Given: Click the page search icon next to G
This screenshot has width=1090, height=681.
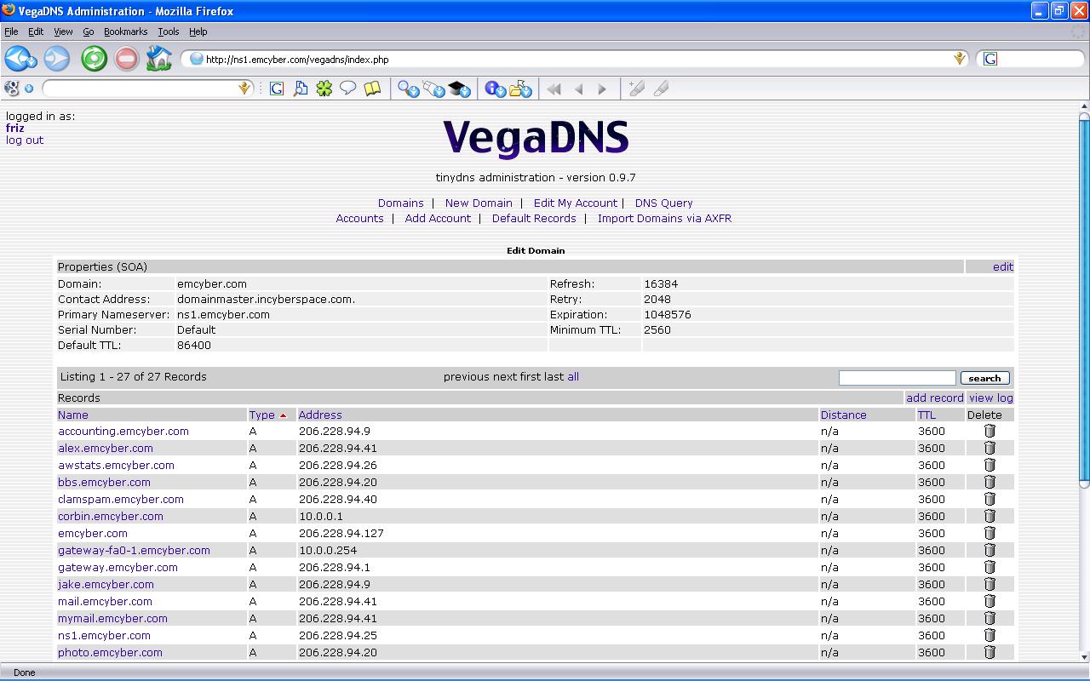Looking at the screenshot, I should [301, 88].
